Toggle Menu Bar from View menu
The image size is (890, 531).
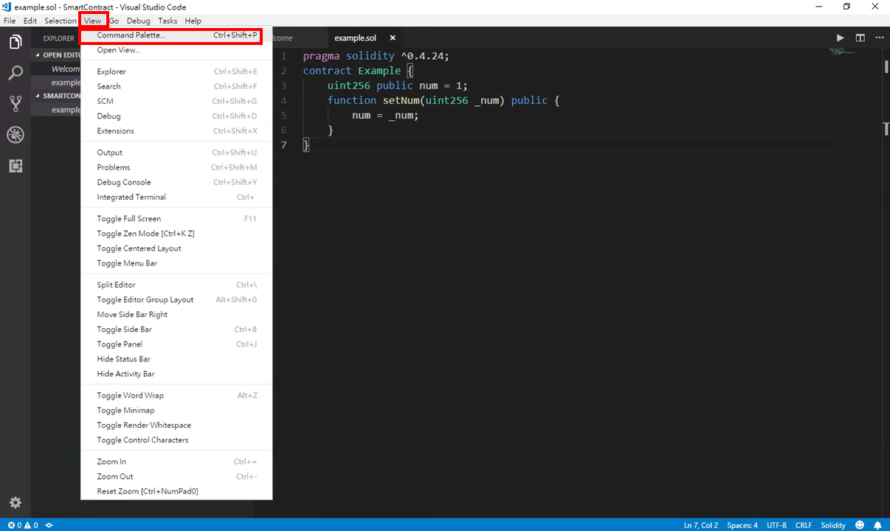[176, 263]
